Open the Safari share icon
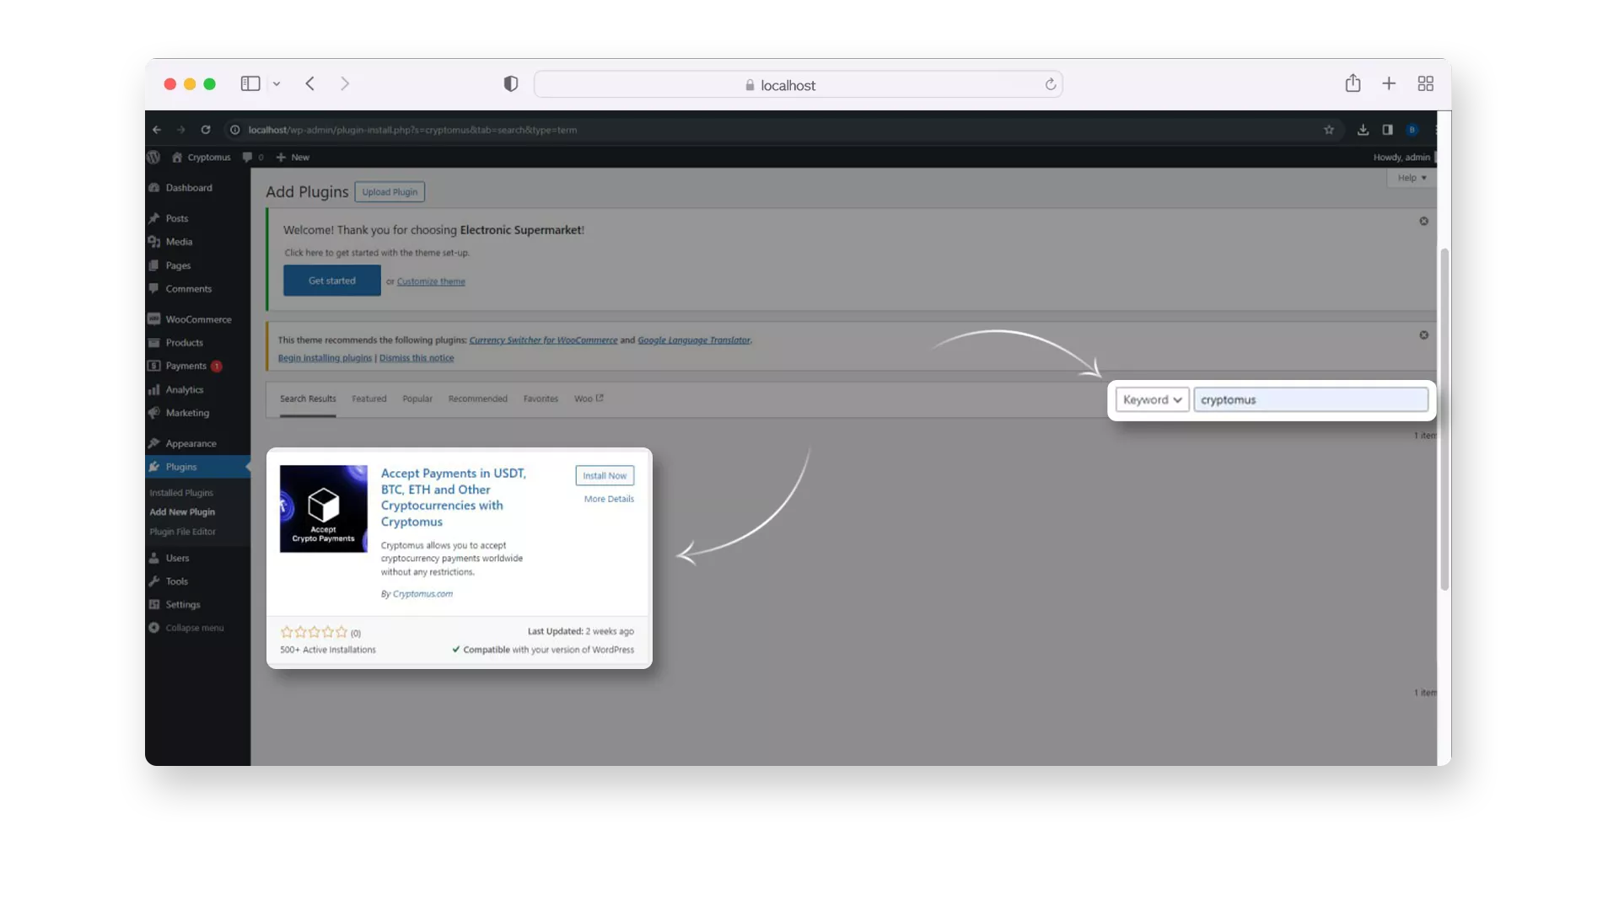The height and width of the screenshot is (910, 1619). [x=1353, y=83]
